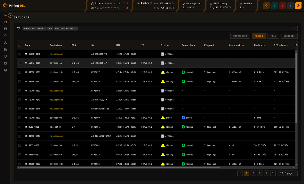Image resolution: width=304 pixels, height=184 pixels.
Task: Click the Code column header
Action: pyautogui.click(x=28, y=45)
